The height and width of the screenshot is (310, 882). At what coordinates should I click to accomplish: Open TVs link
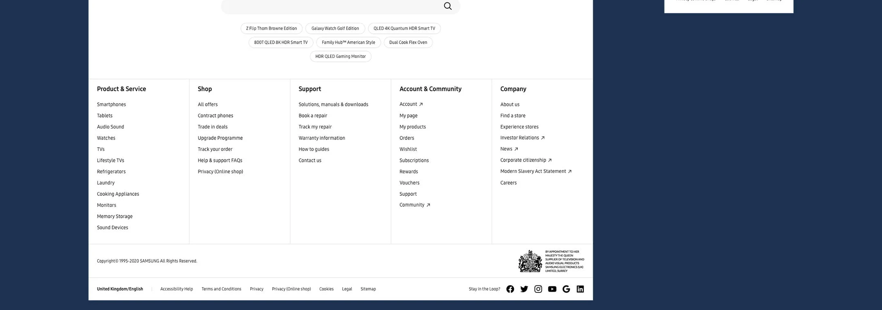101,149
